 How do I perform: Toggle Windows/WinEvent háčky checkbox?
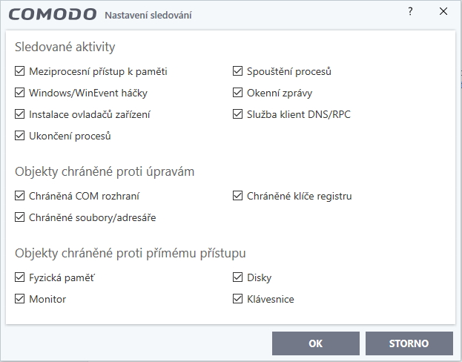pyautogui.click(x=20, y=93)
